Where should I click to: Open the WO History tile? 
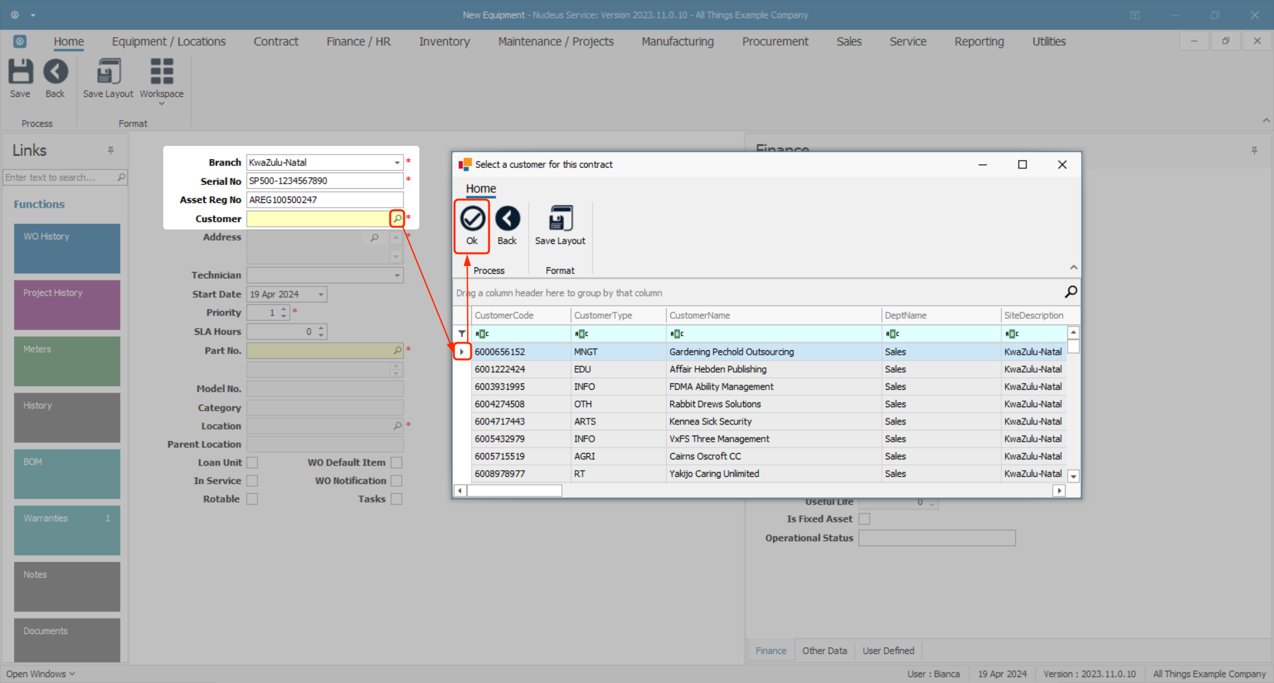[x=67, y=249]
